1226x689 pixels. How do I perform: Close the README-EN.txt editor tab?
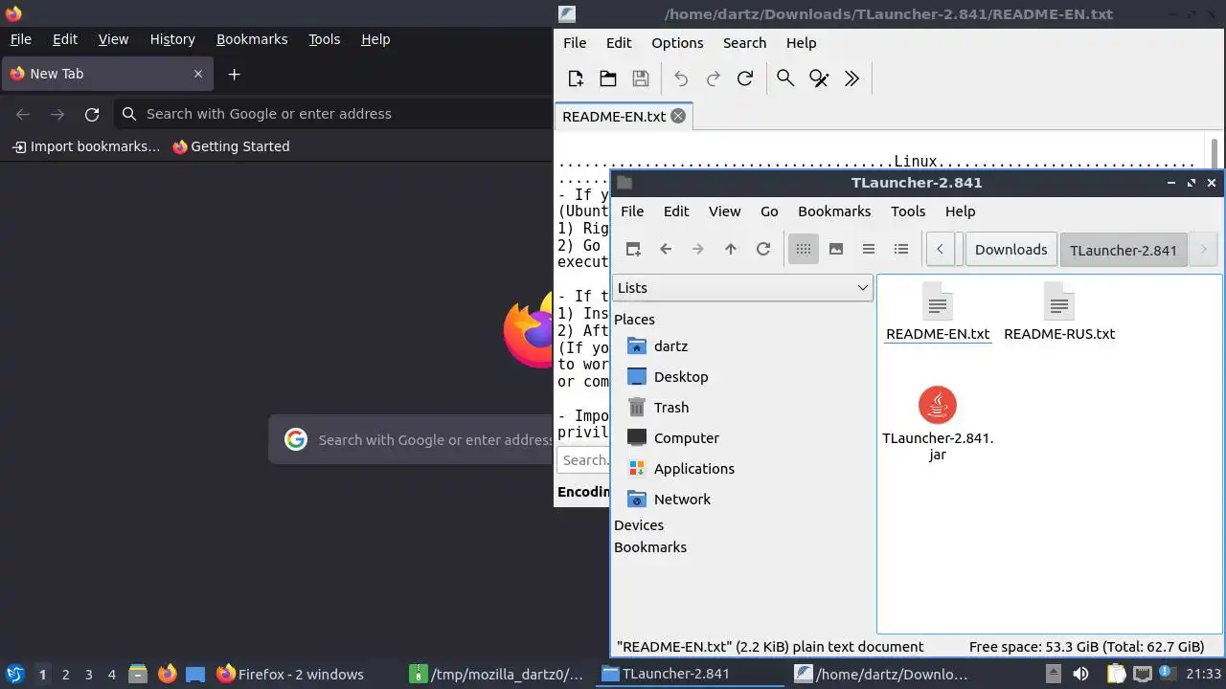click(678, 116)
